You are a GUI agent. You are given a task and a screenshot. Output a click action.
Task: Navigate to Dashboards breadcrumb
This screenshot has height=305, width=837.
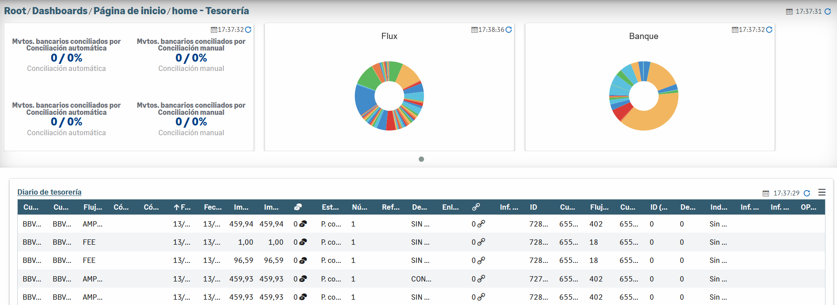(60, 11)
